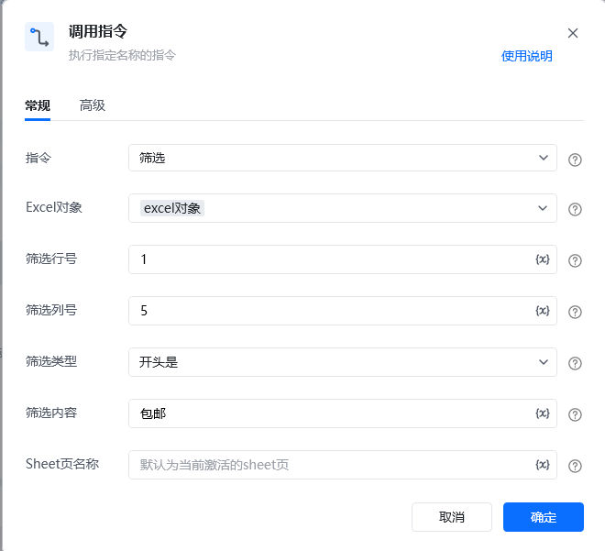605x551 pixels.
Task: Click the 调用指令 flow icon in header
Action: pos(39,37)
